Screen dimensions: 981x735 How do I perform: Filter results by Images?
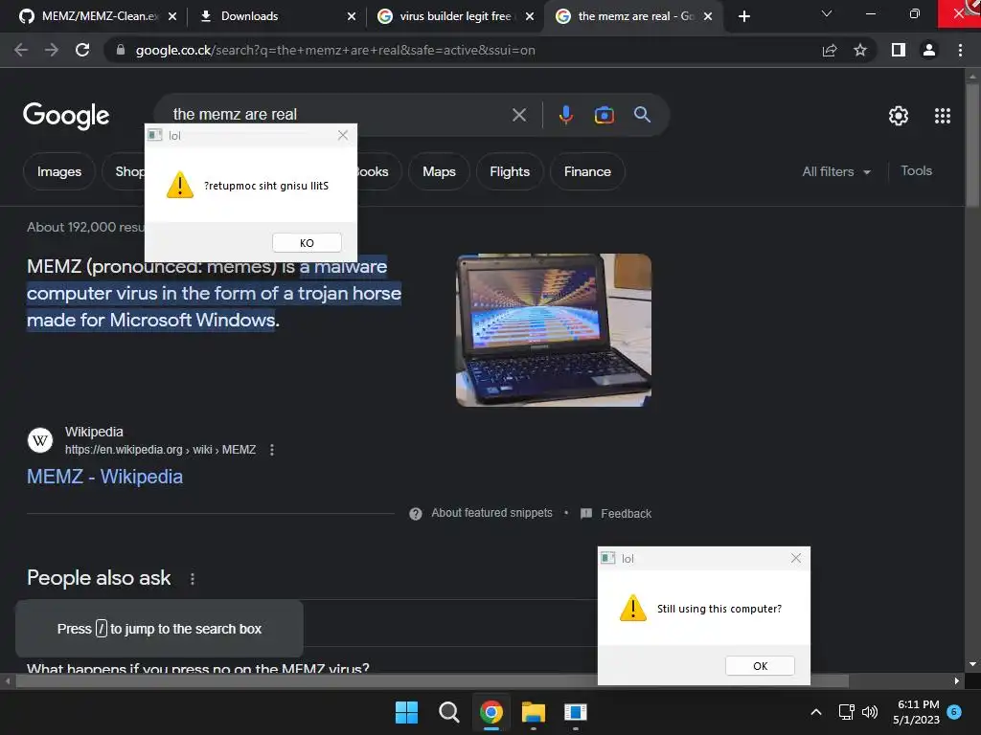[59, 171]
